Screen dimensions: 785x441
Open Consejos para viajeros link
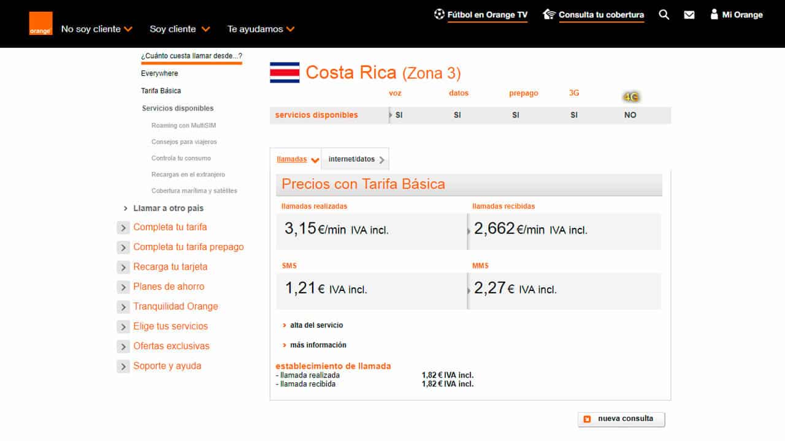[x=184, y=141]
